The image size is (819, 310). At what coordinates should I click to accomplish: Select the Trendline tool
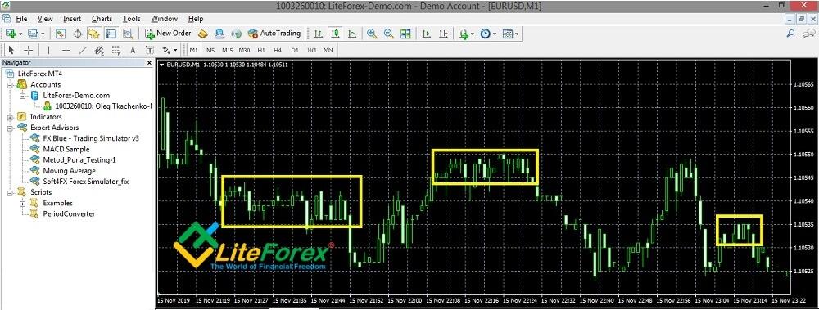tap(83, 50)
